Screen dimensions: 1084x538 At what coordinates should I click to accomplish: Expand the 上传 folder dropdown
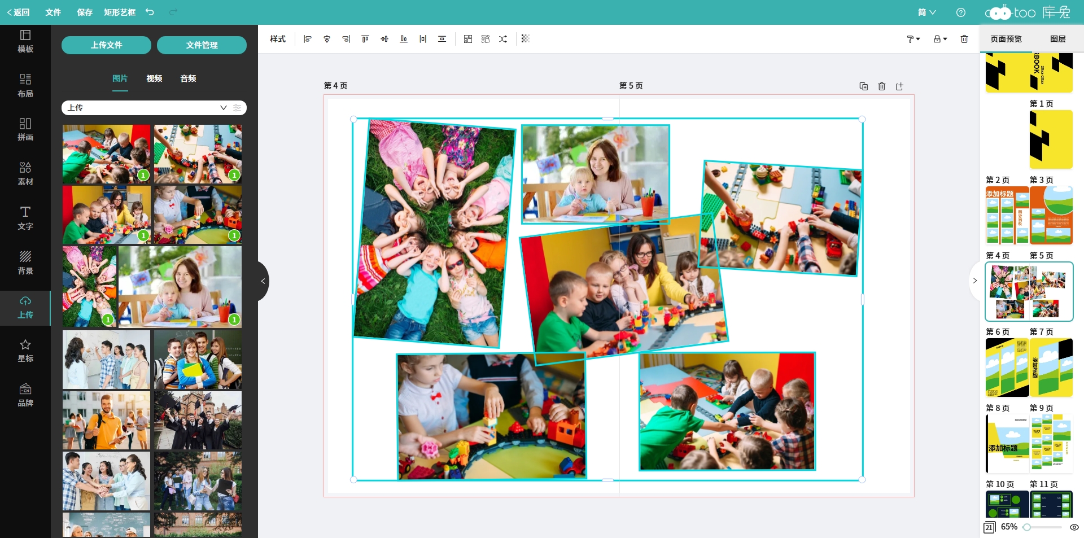pyautogui.click(x=223, y=108)
